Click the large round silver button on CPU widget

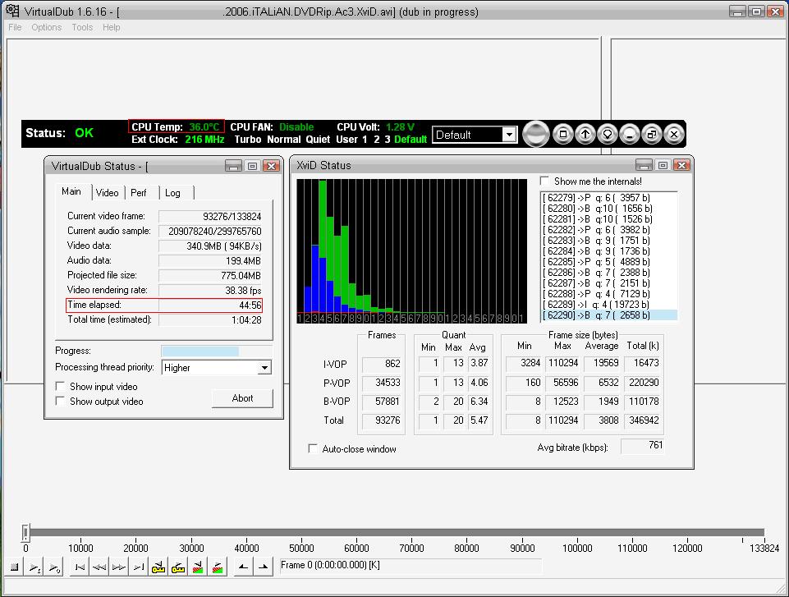pyautogui.click(x=535, y=134)
